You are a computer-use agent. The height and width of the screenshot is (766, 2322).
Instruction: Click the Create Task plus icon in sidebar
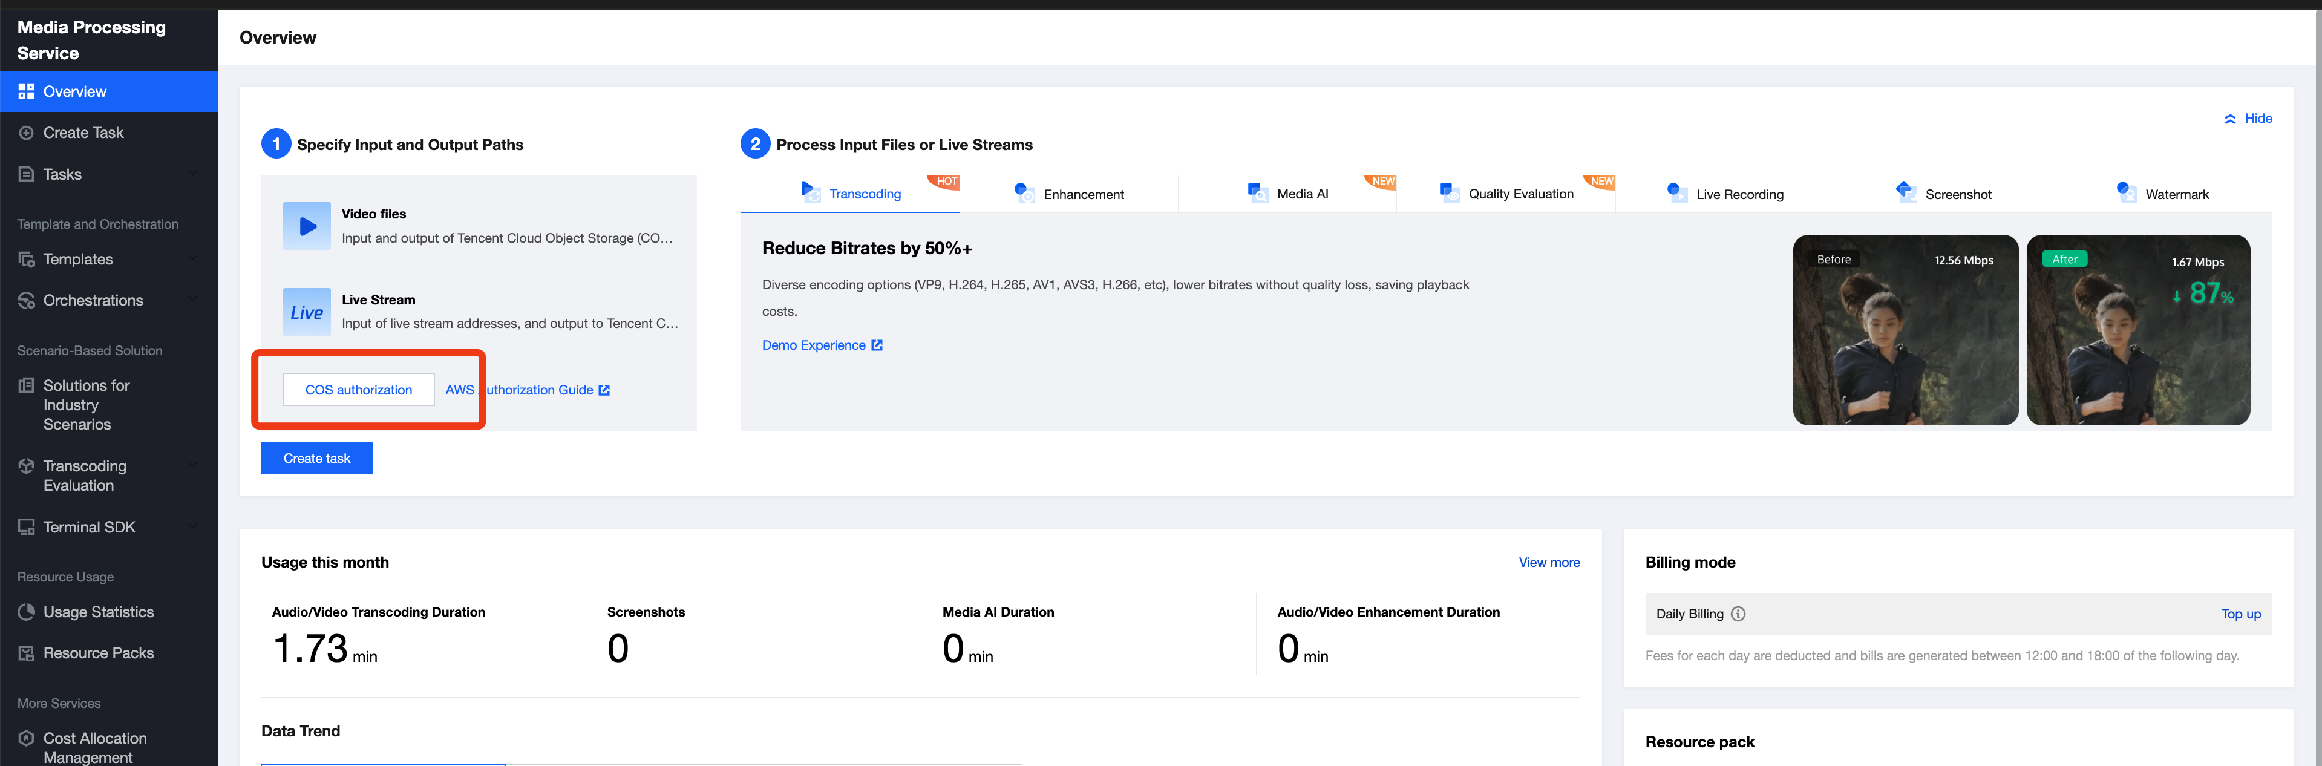click(x=26, y=133)
